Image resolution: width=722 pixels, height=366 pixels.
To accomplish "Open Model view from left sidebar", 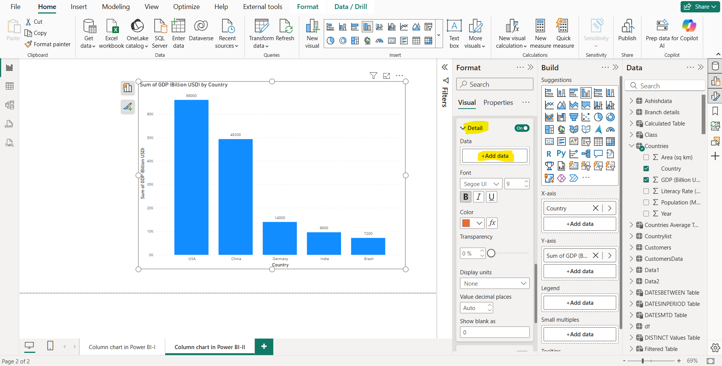I will (9, 105).
